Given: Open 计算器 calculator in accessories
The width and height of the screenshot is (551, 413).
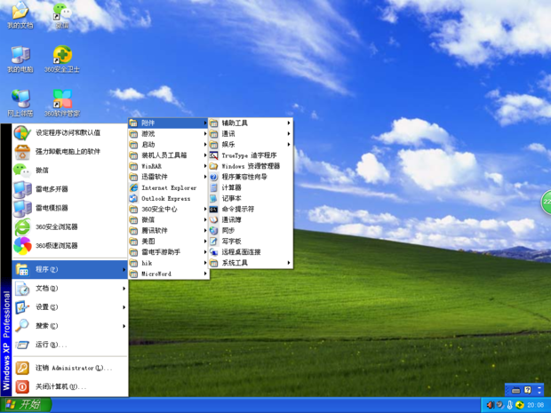Looking at the screenshot, I should [251, 187].
